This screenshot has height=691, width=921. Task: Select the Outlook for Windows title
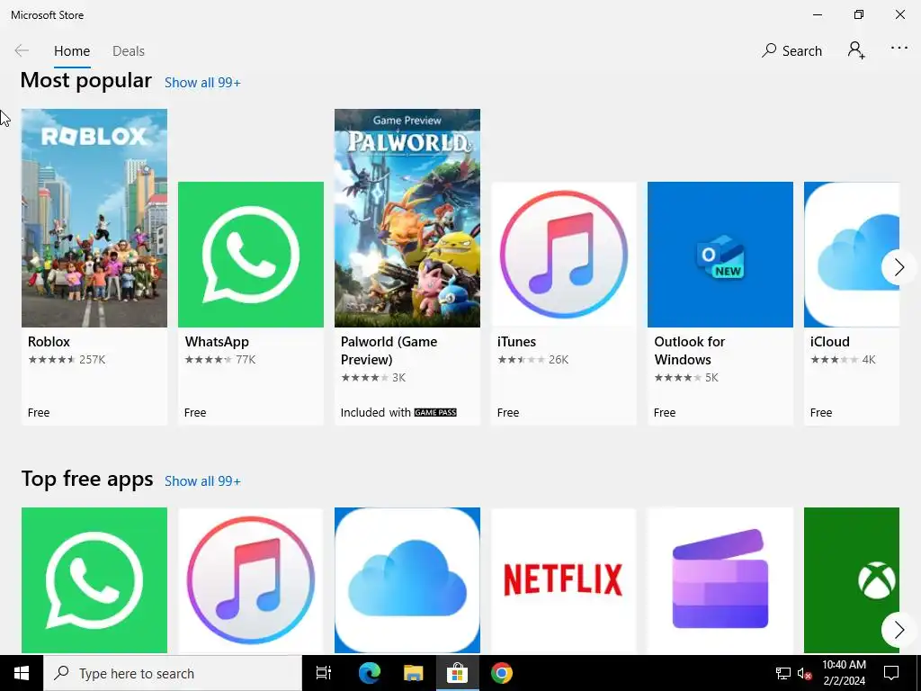click(690, 351)
